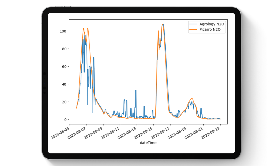Click the small orange hump near 2023-08-19

[192, 98]
